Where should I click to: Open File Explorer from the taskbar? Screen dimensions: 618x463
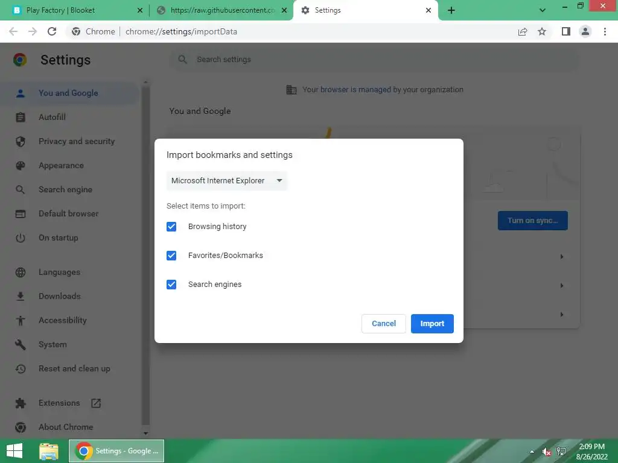[49, 451]
